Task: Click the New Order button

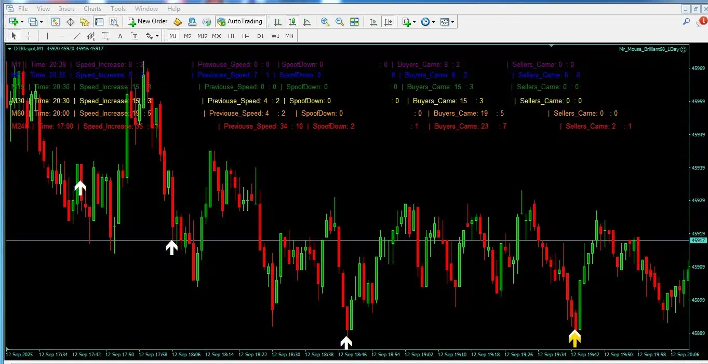Action: pos(148,22)
